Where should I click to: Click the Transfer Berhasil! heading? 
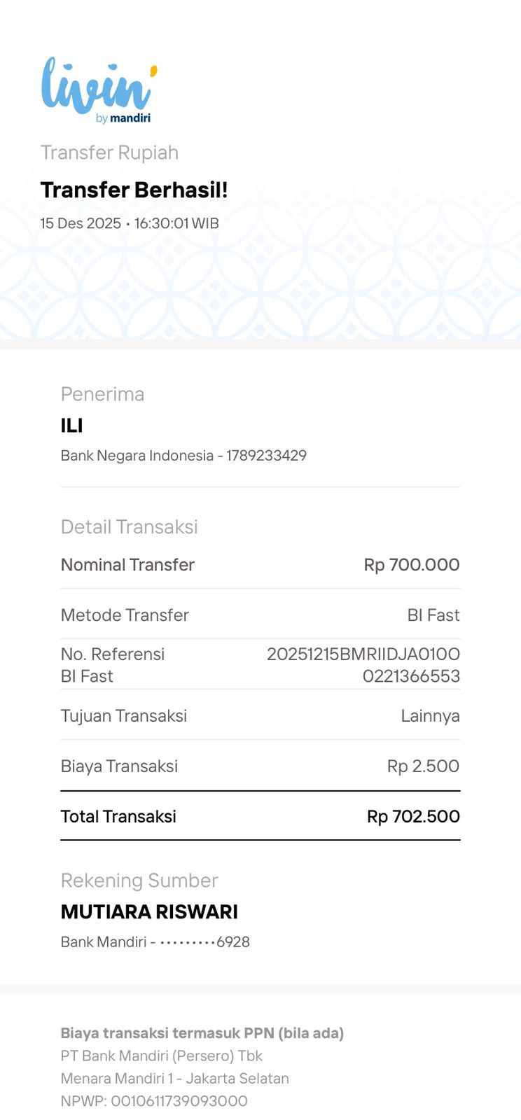tap(134, 190)
